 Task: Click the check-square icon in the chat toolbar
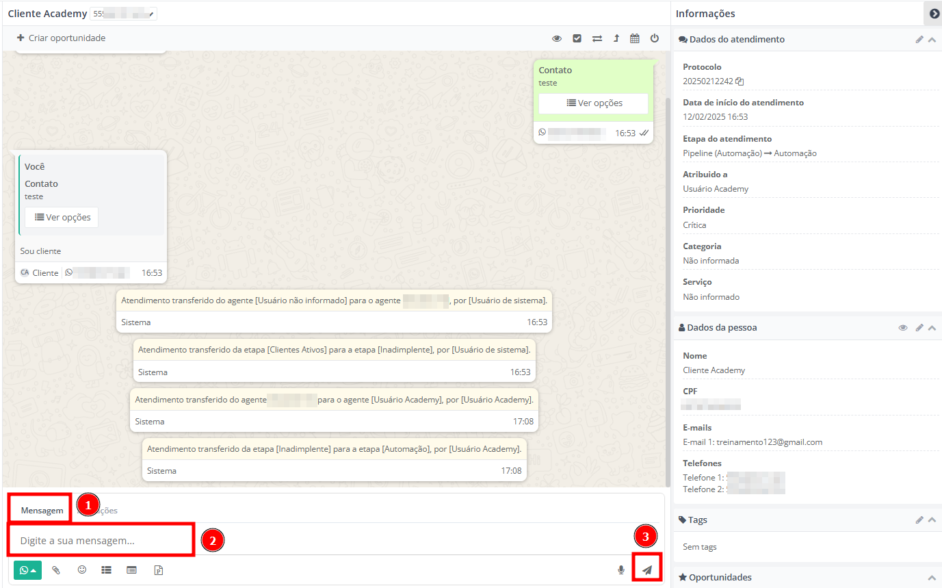coord(577,38)
